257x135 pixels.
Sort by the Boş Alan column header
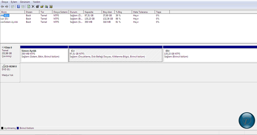click(x=108, y=12)
